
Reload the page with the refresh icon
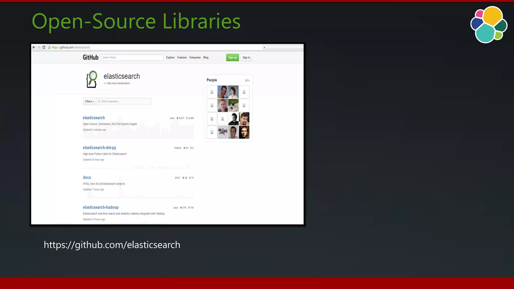[x=44, y=47]
